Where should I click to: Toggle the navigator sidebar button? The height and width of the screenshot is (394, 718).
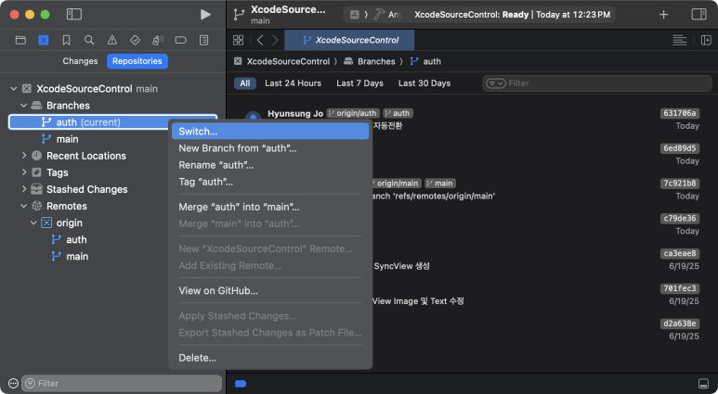point(74,15)
